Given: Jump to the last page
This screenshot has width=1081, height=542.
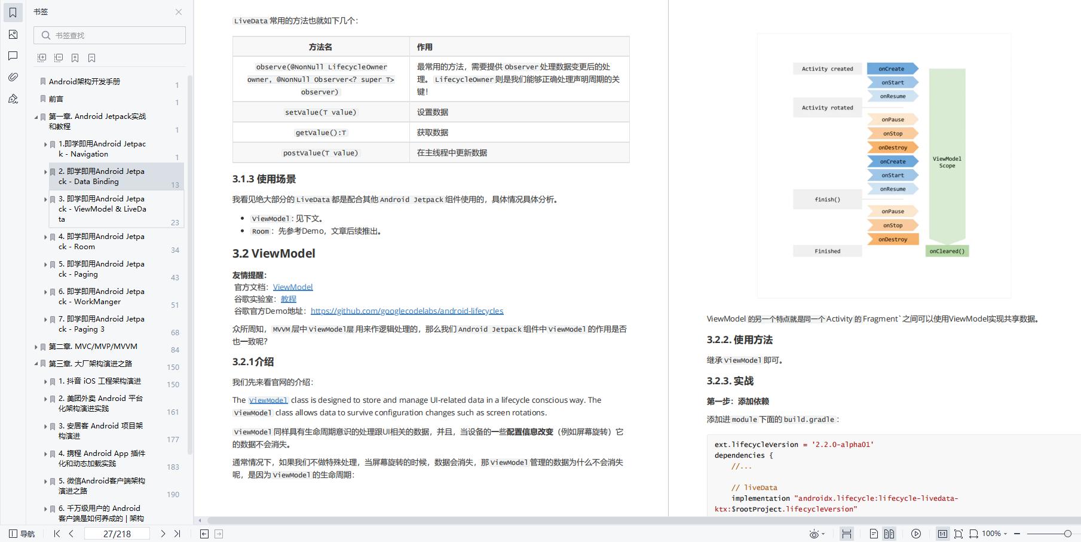Looking at the screenshot, I should (177, 534).
